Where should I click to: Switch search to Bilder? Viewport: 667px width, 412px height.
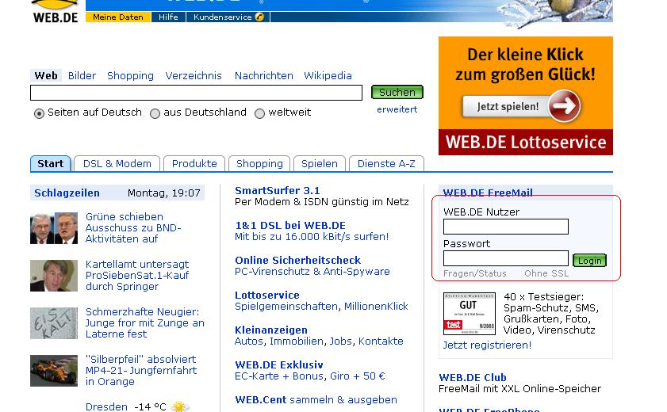(x=82, y=75)
